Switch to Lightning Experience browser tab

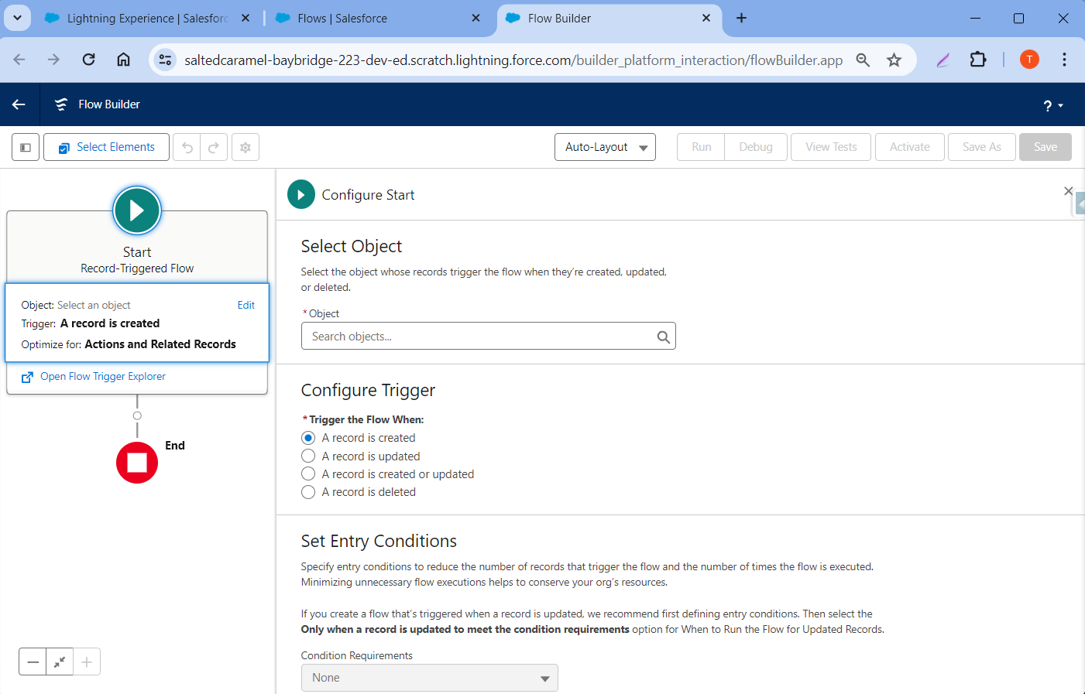(147, 19)
